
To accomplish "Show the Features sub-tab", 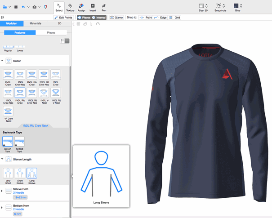I will coord(20,33).
